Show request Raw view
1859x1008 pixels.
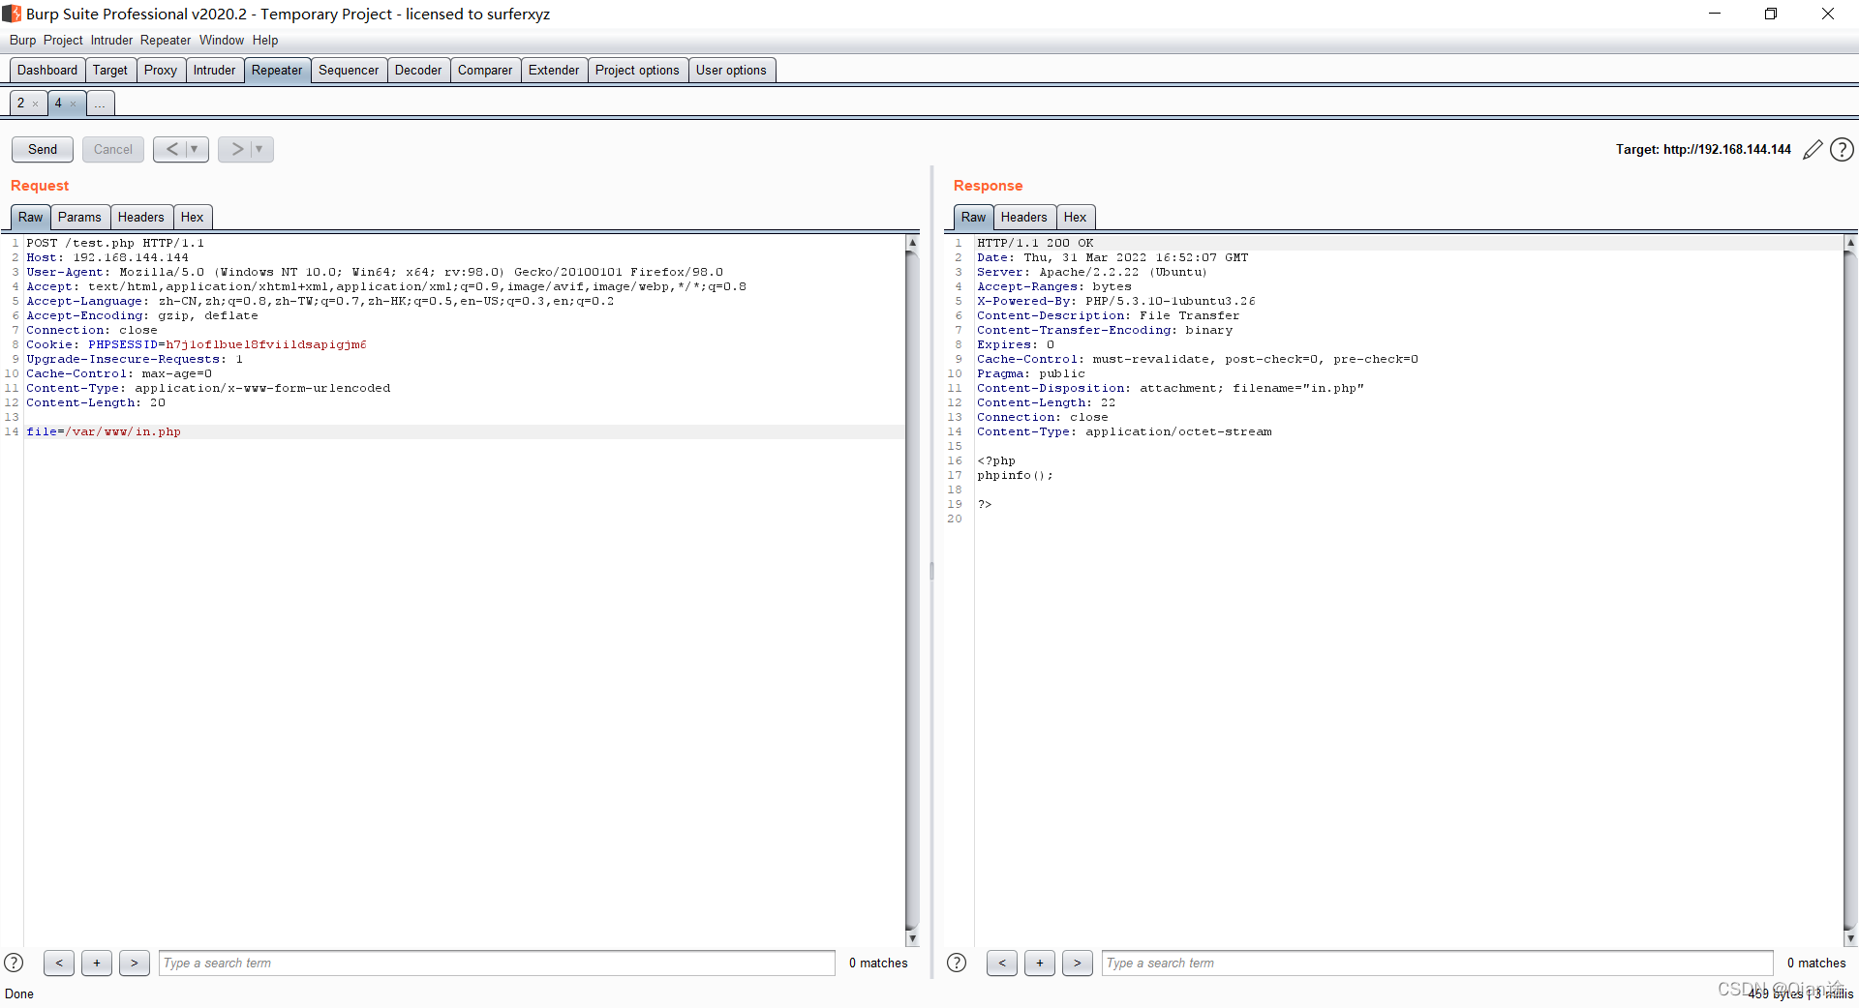coord(30,217)
